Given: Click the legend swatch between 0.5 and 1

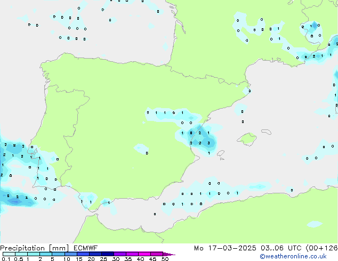Looking at the screenshot, I should pyautogui.click(x=21, y=254).
